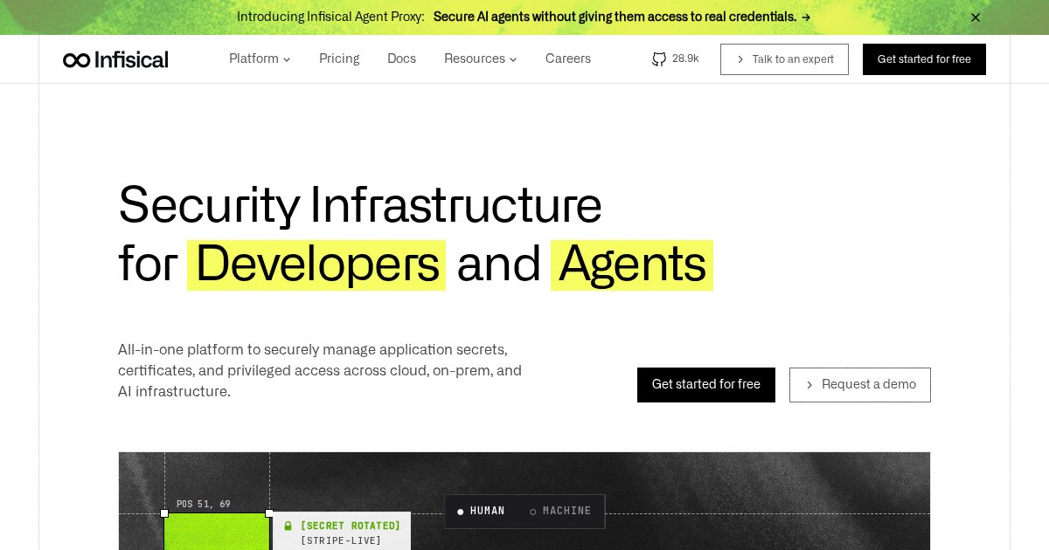1049x550 pixels.
Task: Click the Infisical logo
Action: (115, 59)
